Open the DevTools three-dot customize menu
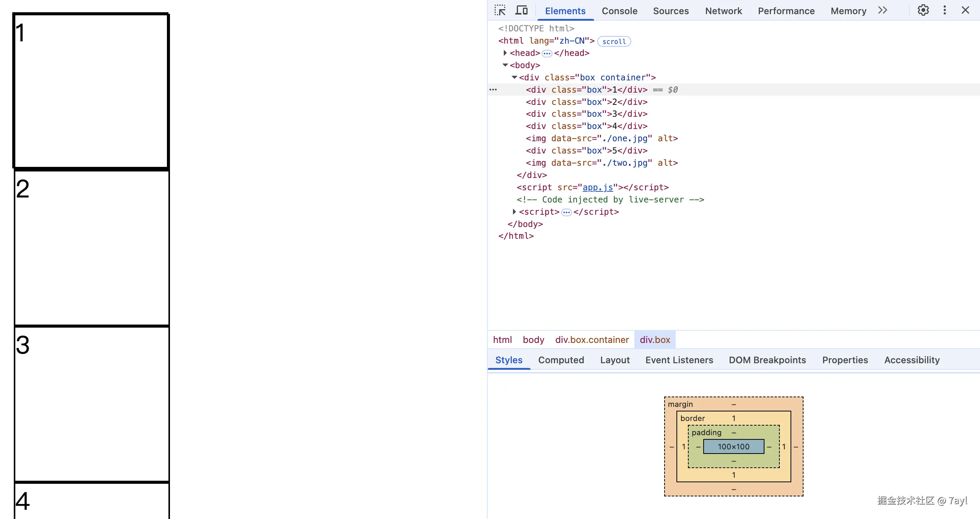The width and height of the screenshot is (980, 519). (944, 10)
